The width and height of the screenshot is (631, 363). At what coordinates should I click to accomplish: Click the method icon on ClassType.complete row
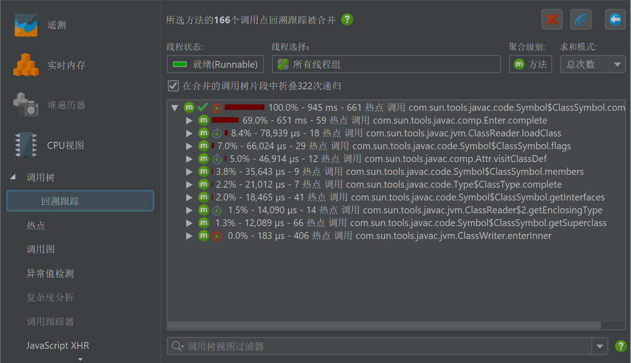tap(204, 184)
